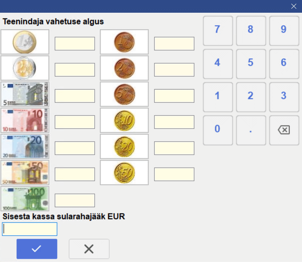Click the 1 euro coin image
The image size is (302, 262).
[25, 42]
